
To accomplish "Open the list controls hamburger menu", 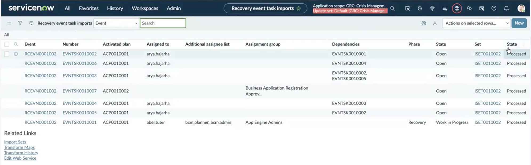I will tap(9, 23).
